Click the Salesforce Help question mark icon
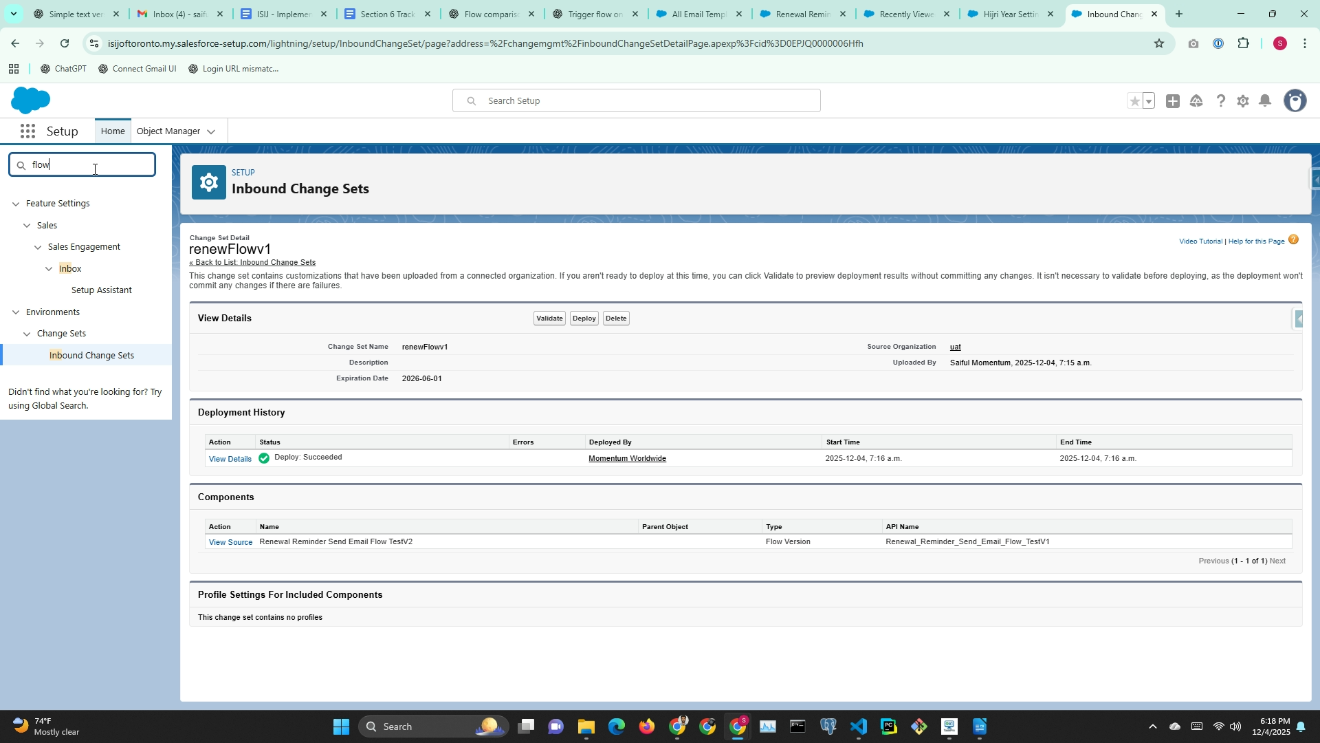The height and width of the screenshot is (743, 1320). coord(1220,101)
